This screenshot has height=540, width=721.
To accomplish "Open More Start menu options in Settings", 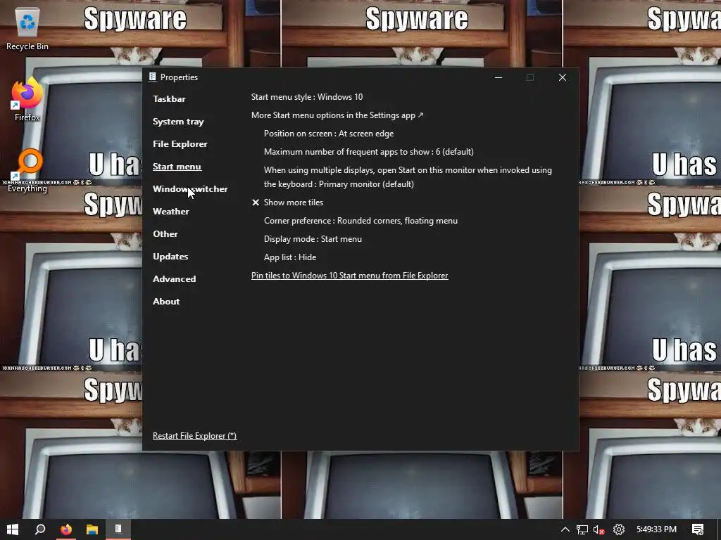I will pos(337,115).
